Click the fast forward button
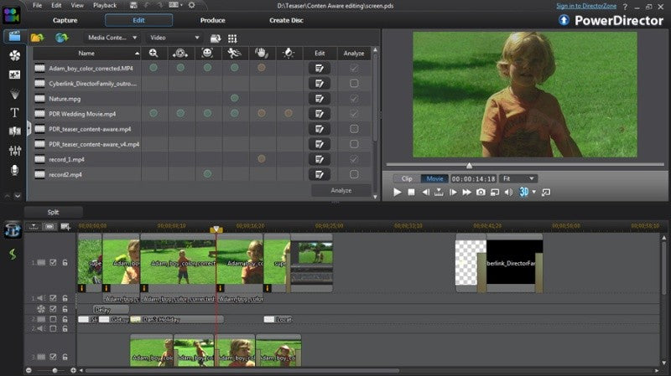 [467, 193]
